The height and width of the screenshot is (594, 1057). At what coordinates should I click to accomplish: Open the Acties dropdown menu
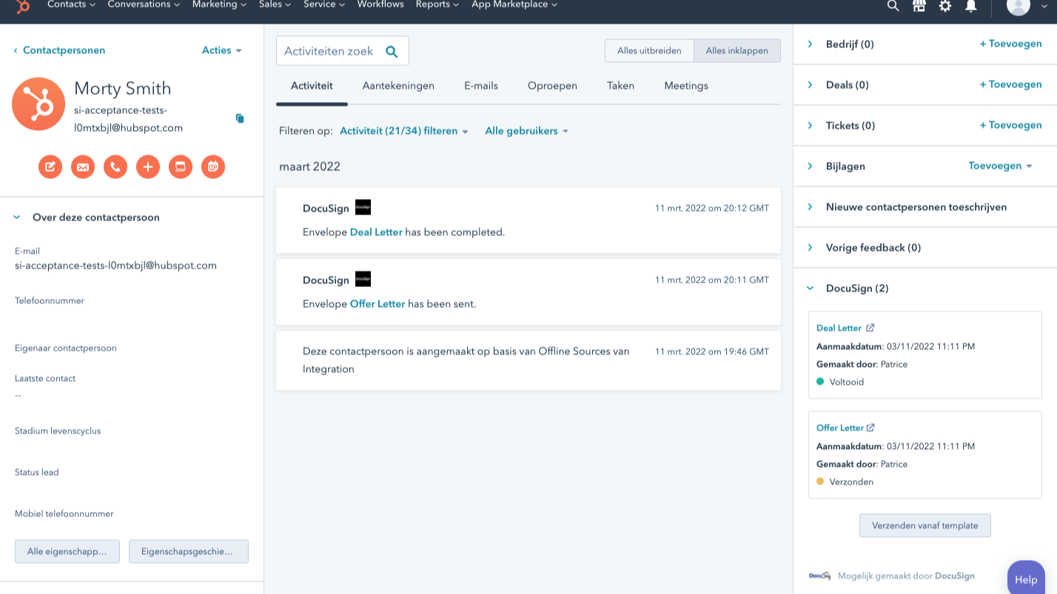tap(221, 50)
